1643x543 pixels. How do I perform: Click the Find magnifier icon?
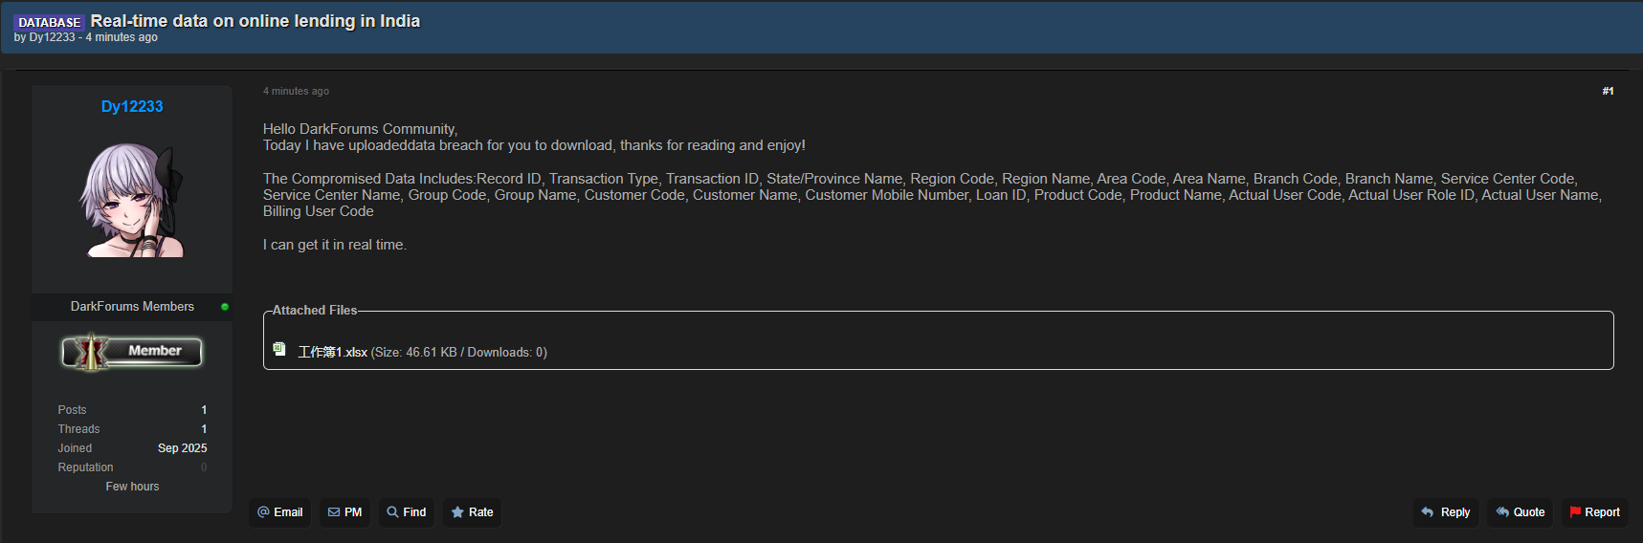[x=392, y=512]
